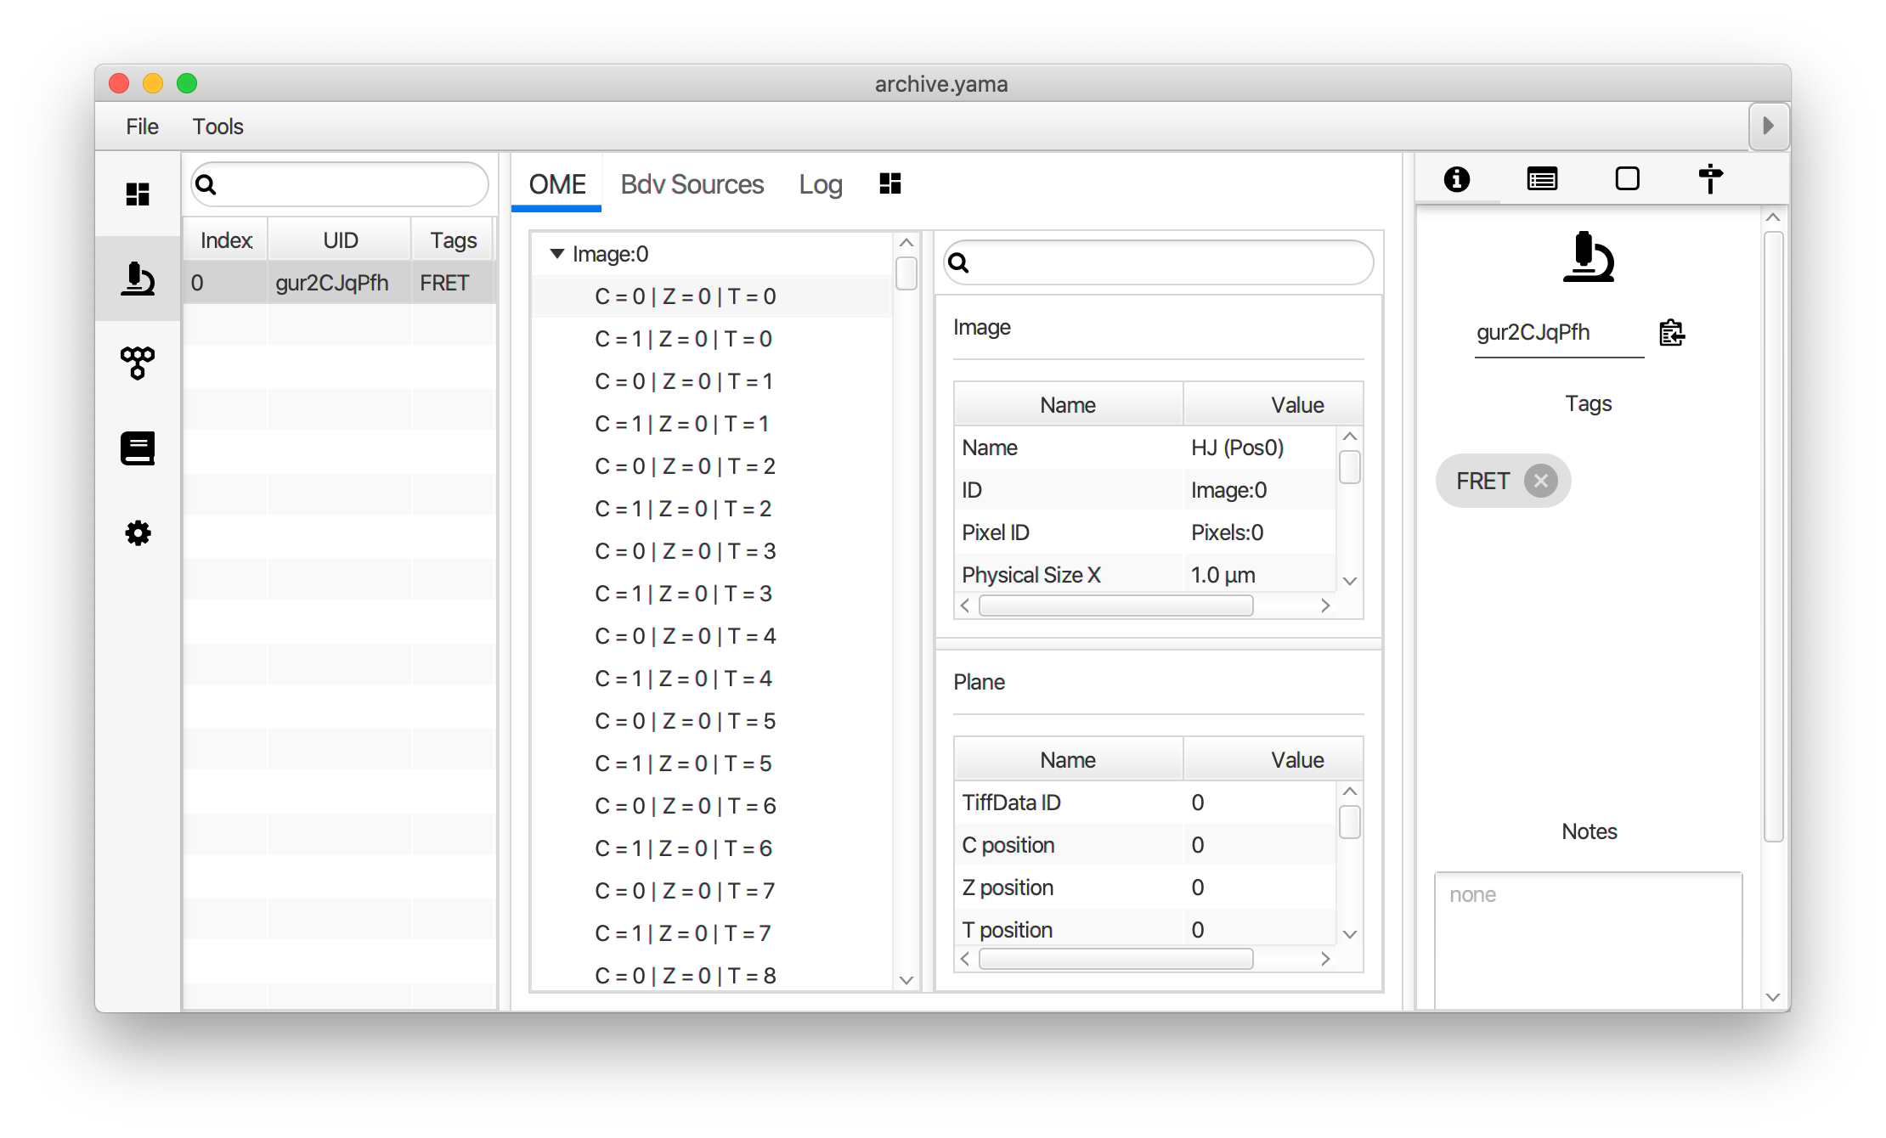Select the Physical Size X row

(x=1145, y=575)
